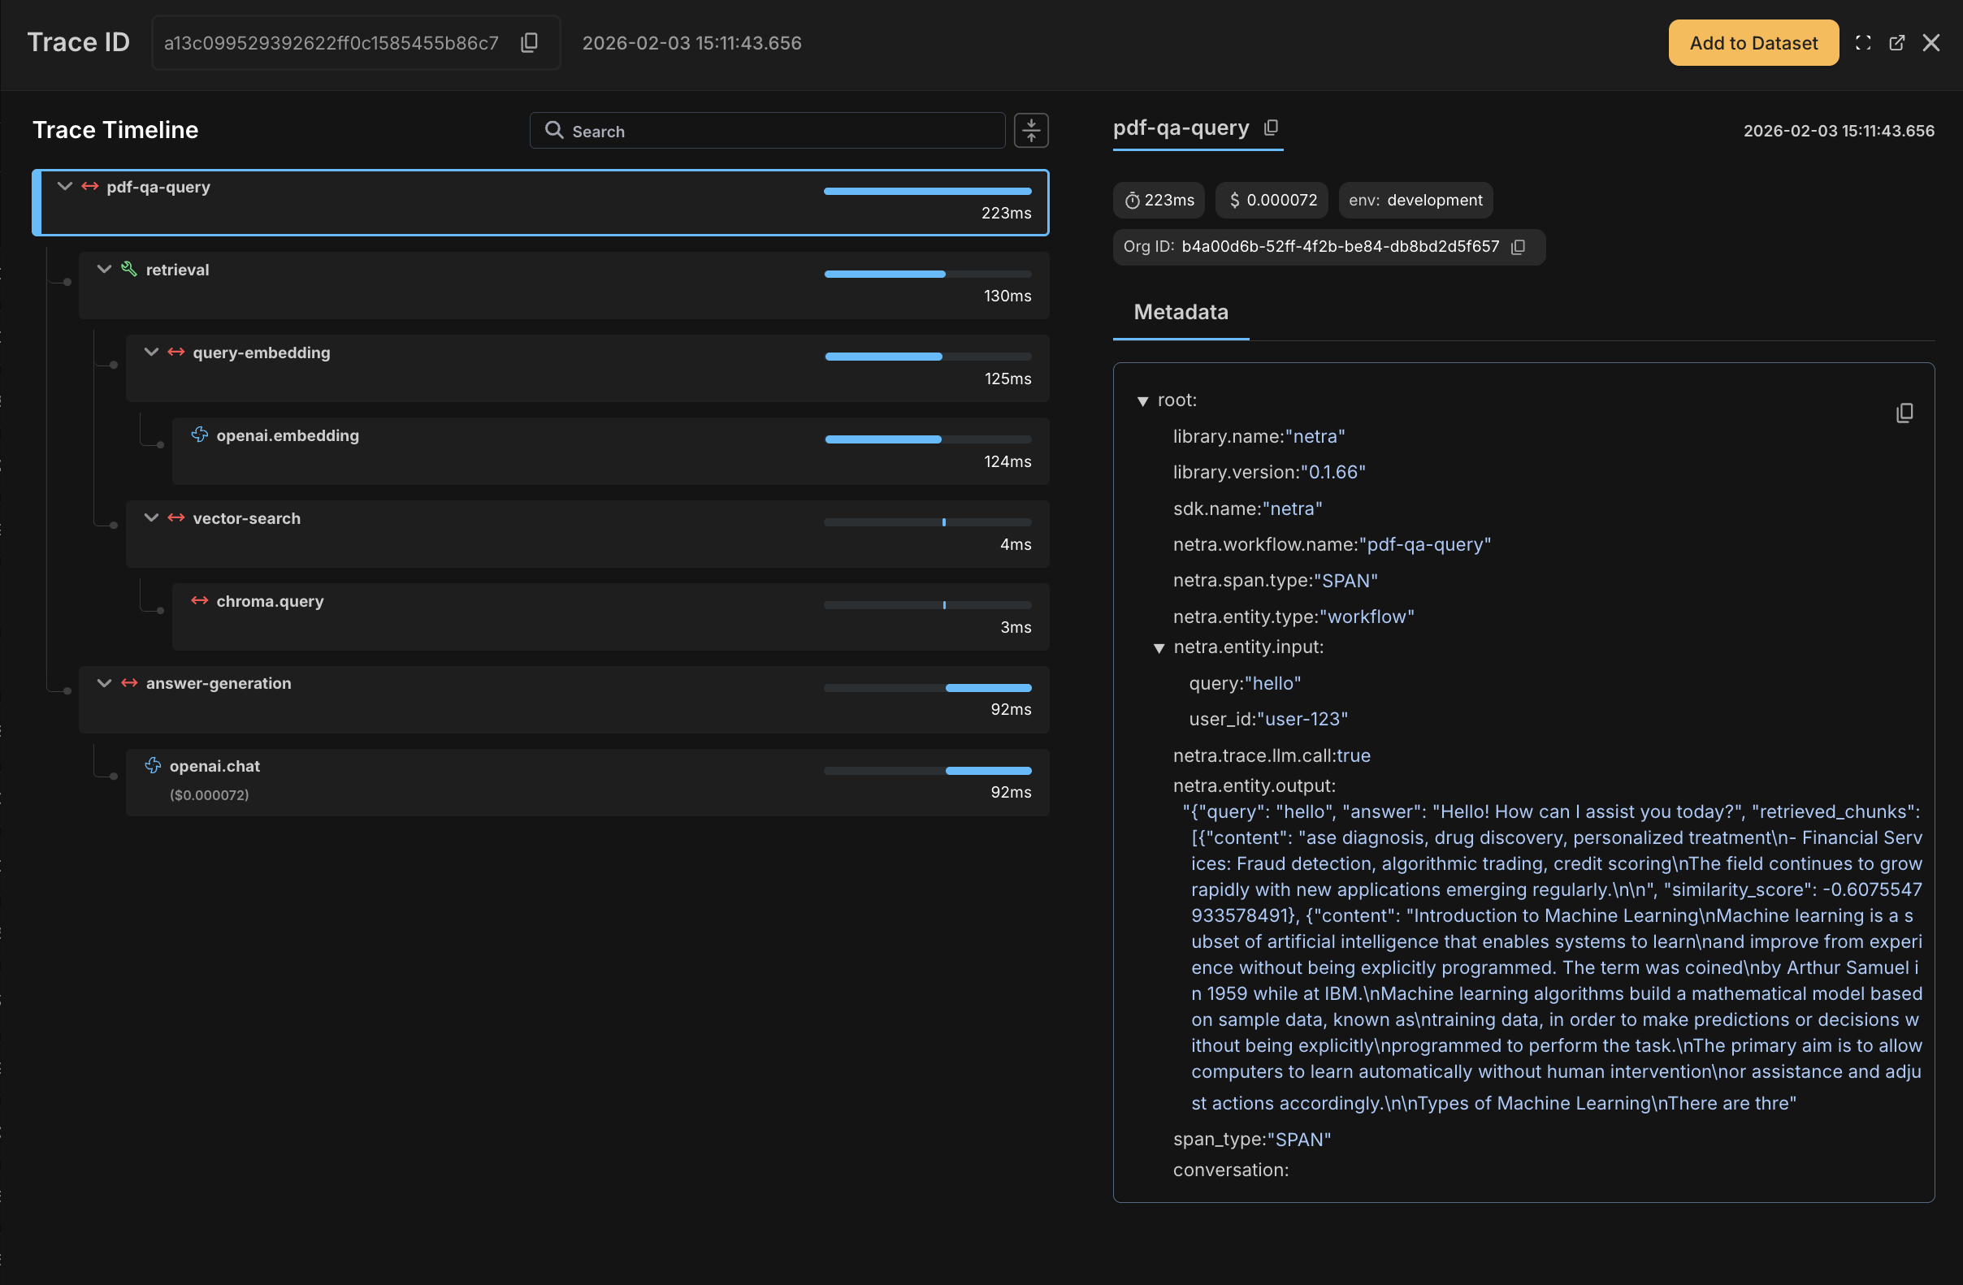This screenshot has height=1285, width=1963.
Task: Click the collapse-all spans icon beside Search
Action: 1031,130
